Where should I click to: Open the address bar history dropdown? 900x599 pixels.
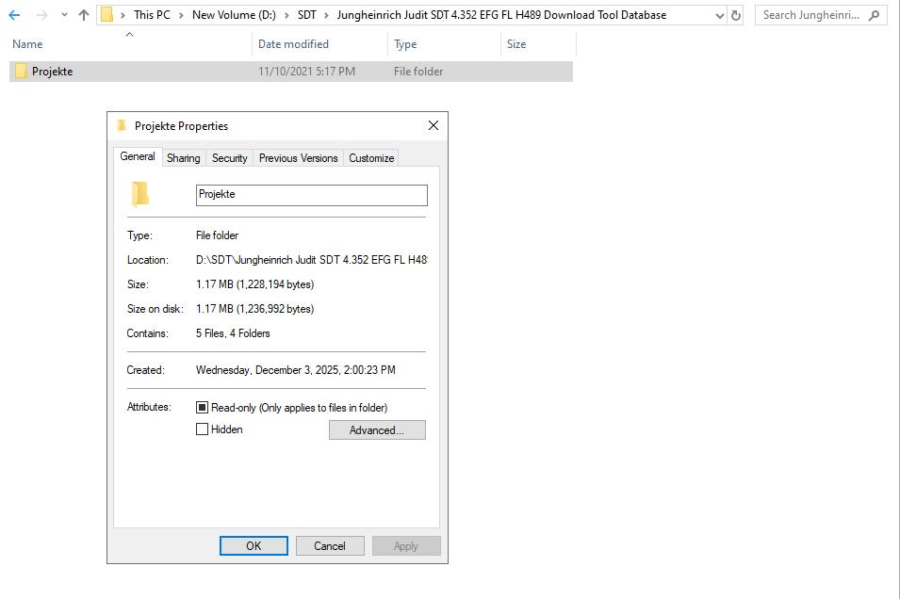point(720,14)
